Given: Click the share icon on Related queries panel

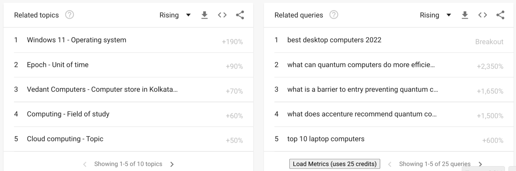Looking at the screenshot, I should [x=500, y=15].
